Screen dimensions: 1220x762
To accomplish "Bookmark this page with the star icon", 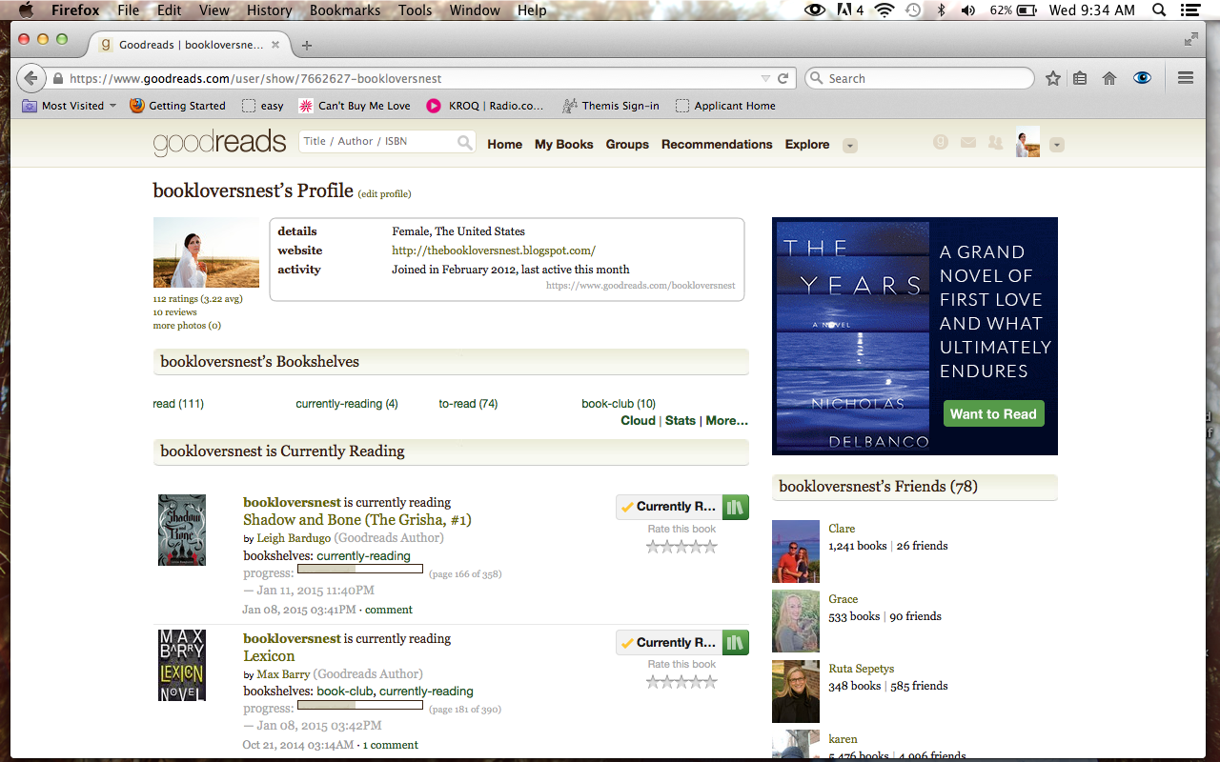I will (1053, 78).
